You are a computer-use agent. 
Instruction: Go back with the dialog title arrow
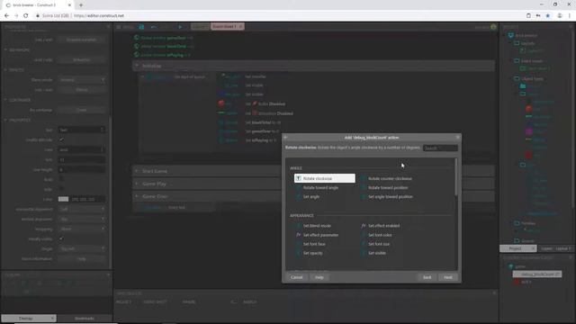(285, 138)
